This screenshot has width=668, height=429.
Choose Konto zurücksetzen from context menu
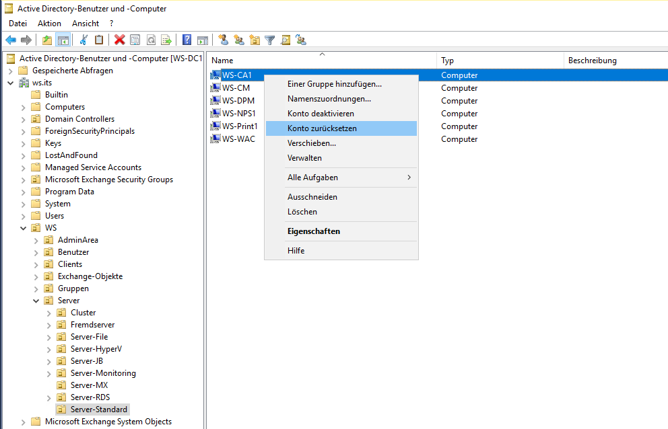tap(341, 128)
